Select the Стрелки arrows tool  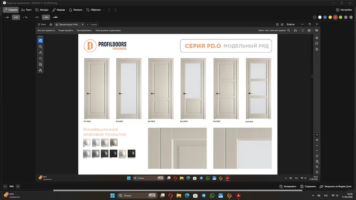pyautogui.click(x=10, y=10)
